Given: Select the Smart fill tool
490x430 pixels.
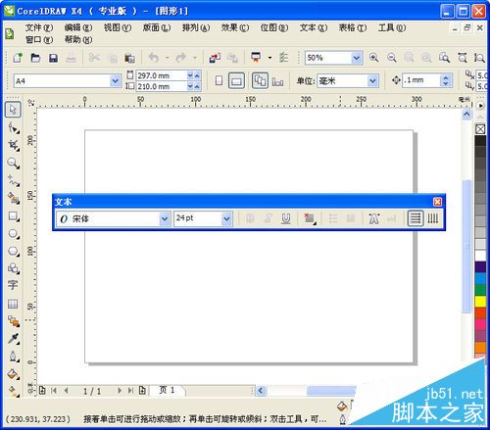Looking at the screenshot, I should [13, 198].
